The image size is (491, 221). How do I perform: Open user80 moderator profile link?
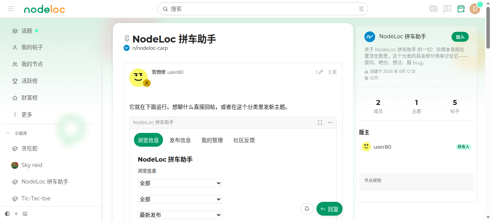click(x=382, y=147)
